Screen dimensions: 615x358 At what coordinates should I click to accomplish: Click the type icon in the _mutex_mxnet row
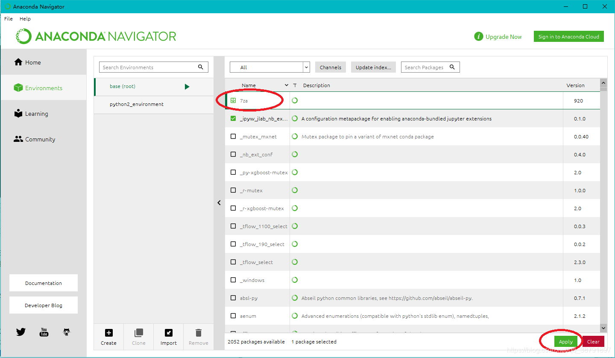295,137
